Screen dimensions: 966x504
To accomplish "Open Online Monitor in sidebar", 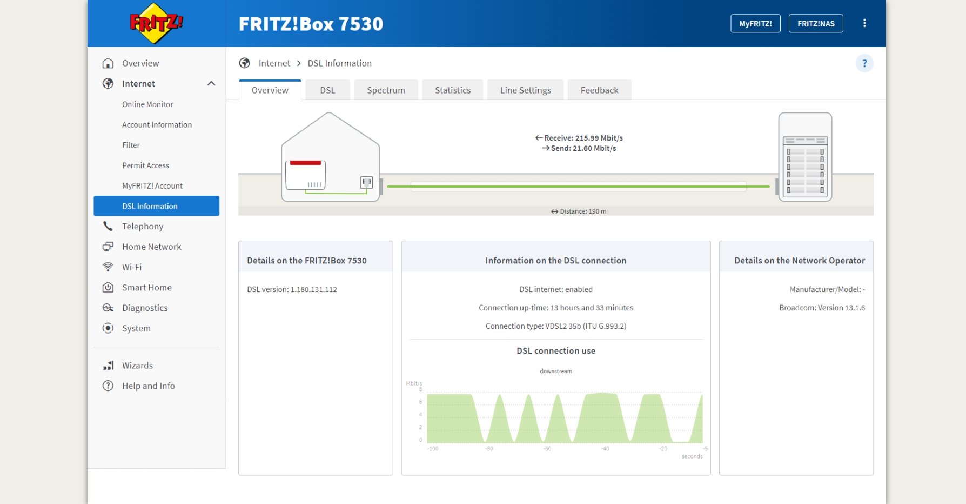I will (147, 104).
